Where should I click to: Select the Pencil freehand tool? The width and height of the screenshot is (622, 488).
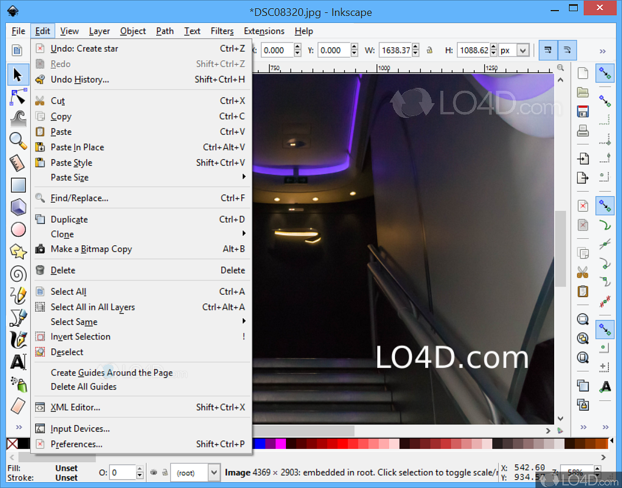click(x=18, y=296)
